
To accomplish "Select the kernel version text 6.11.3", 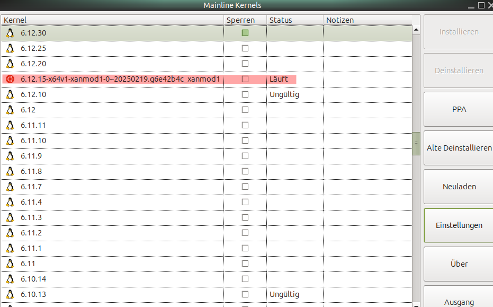I will coord(31,217).
